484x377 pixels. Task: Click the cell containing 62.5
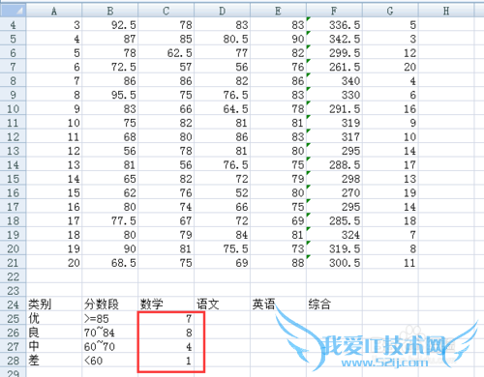coord(166,52)
